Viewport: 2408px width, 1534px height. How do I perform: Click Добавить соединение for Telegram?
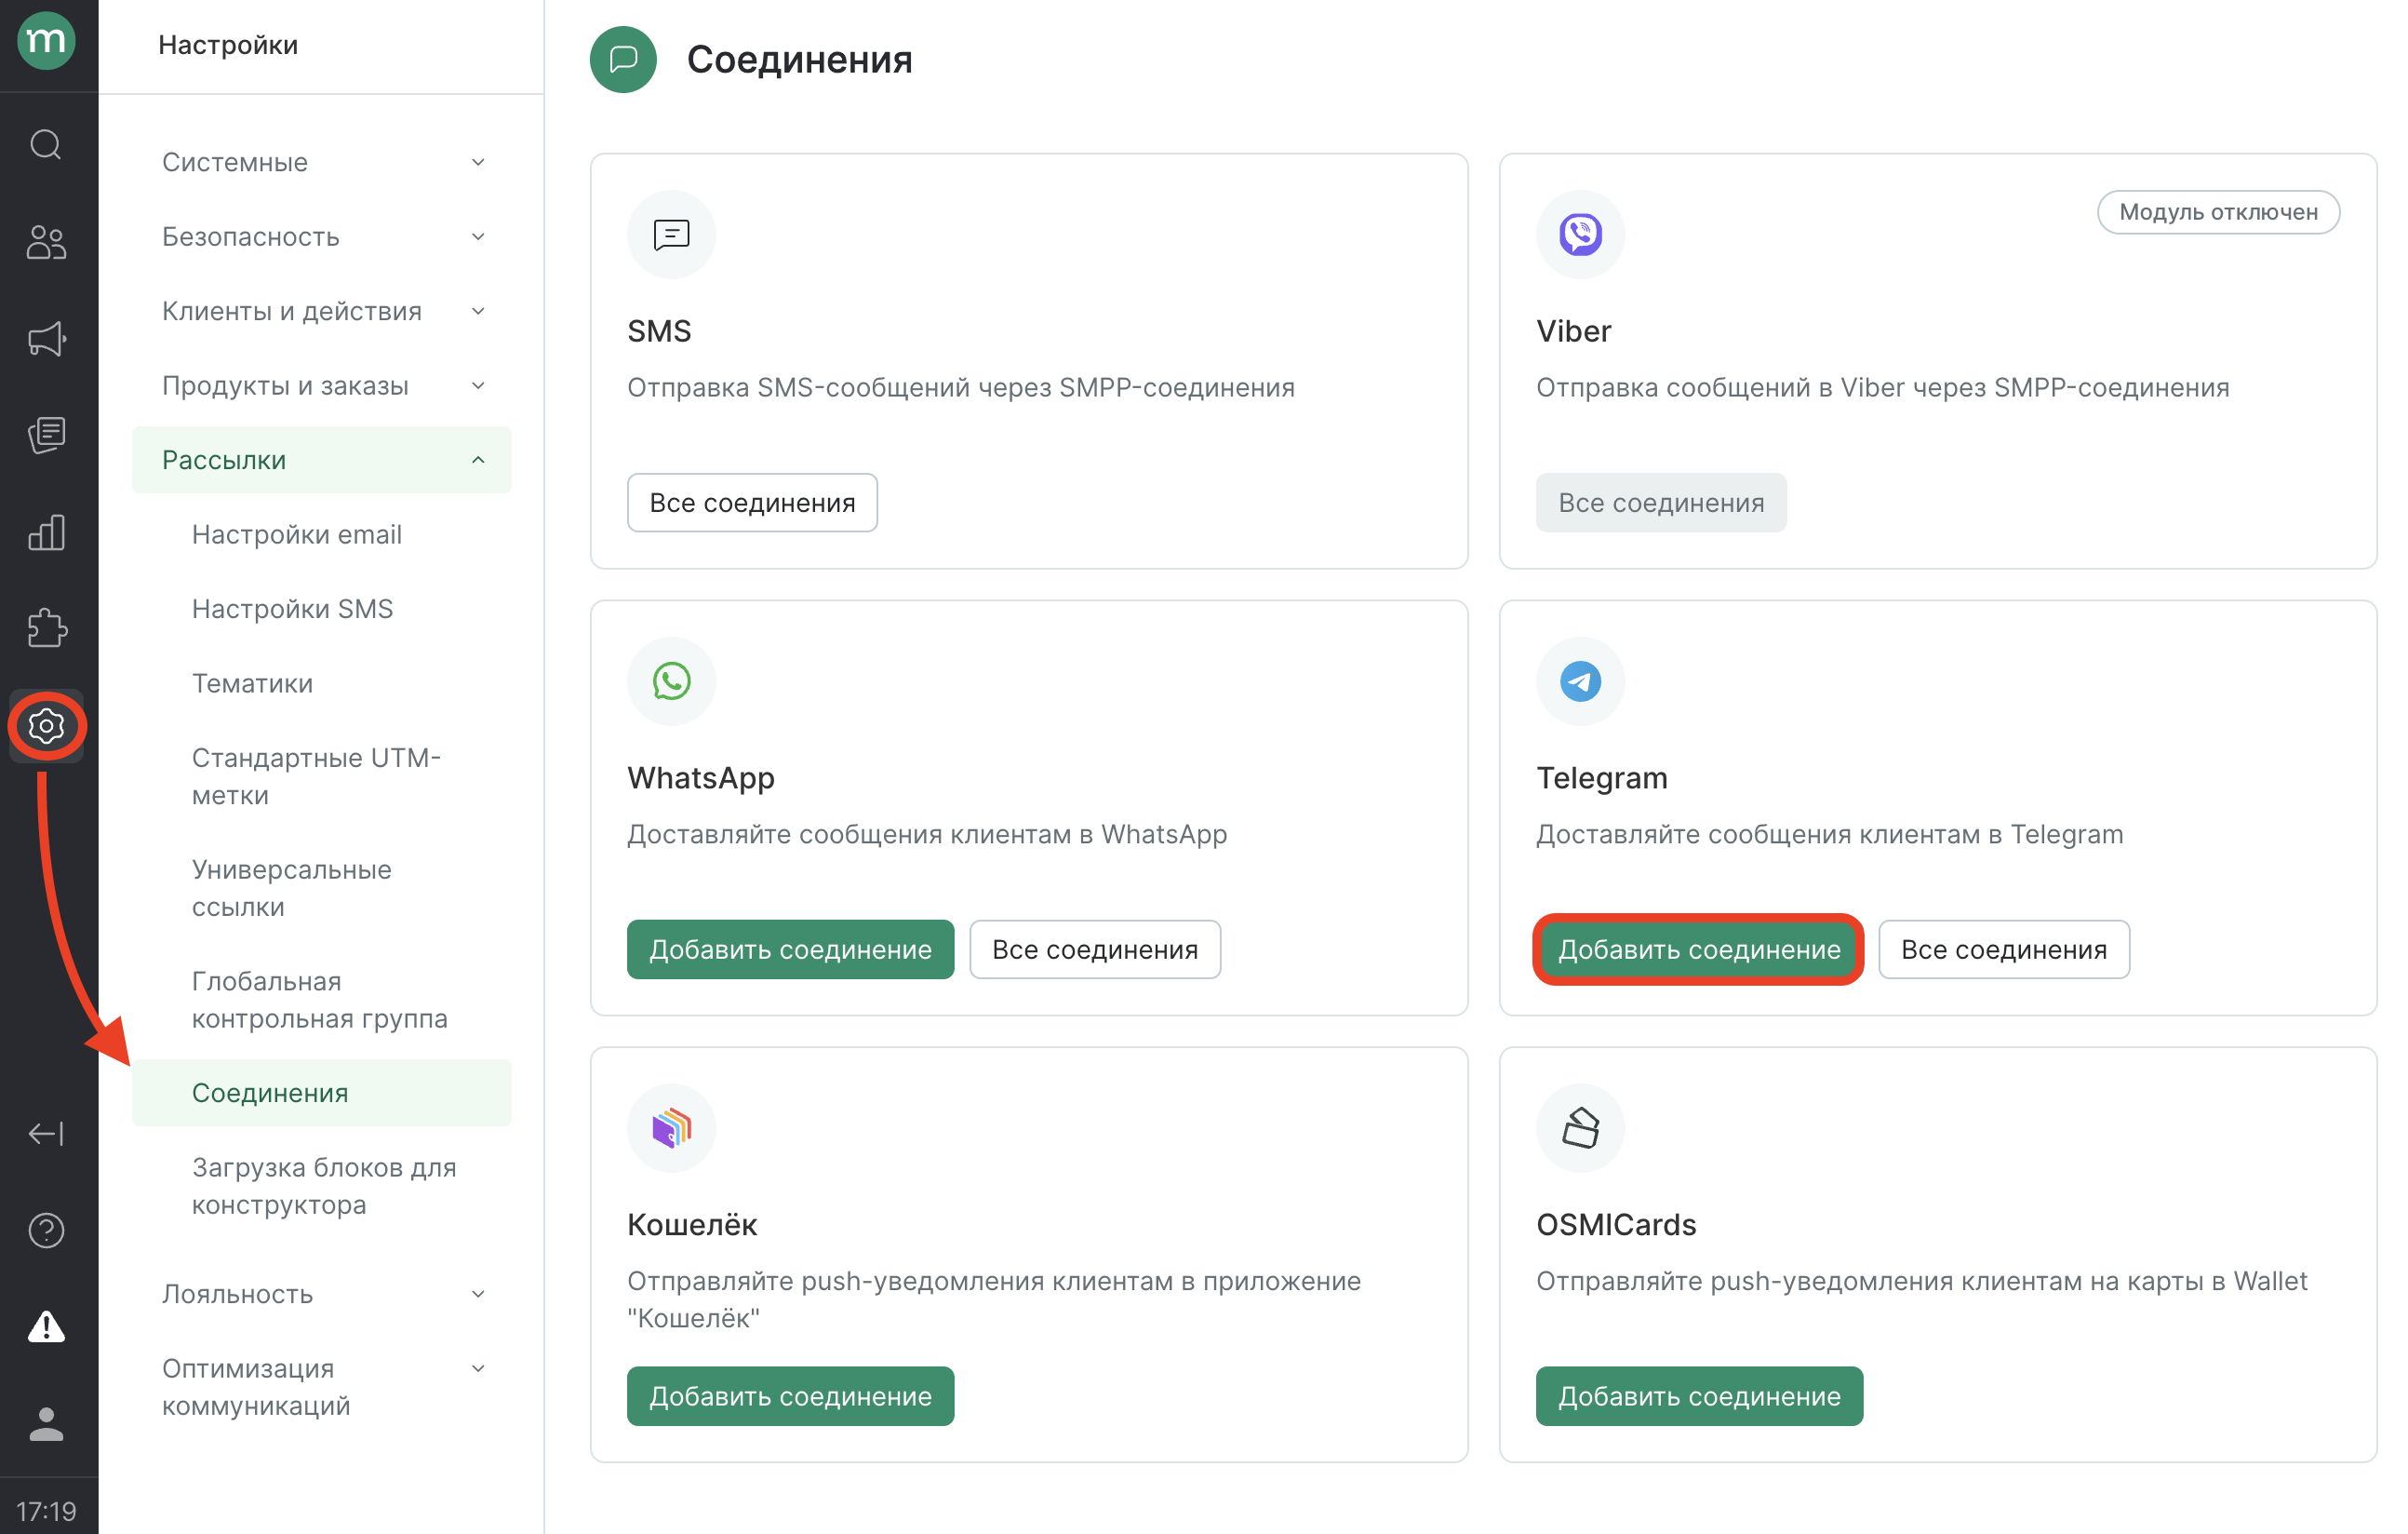pos(1698,949)
